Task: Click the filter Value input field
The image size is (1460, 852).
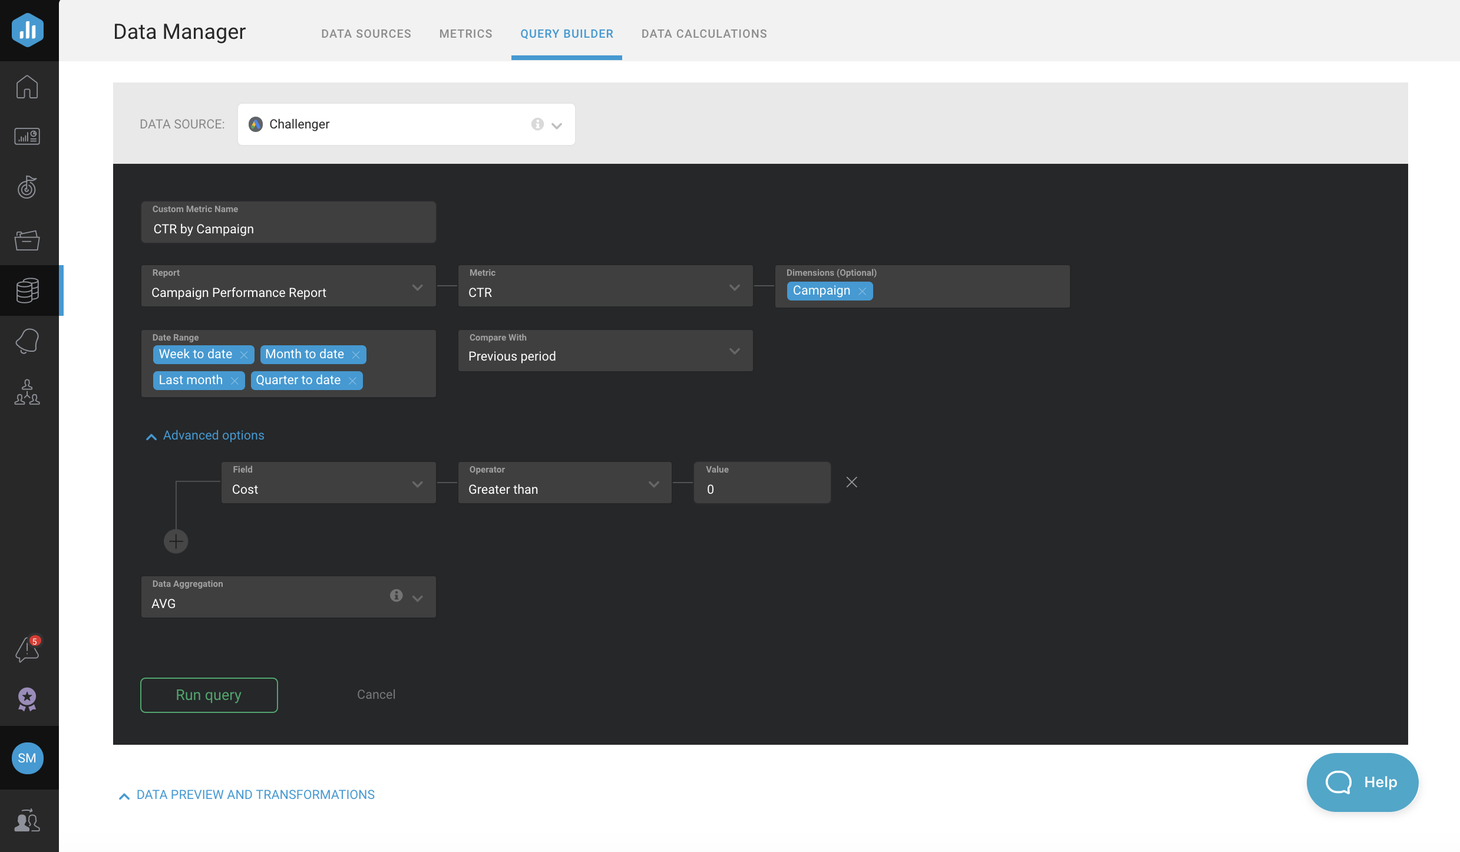Action: [762, 483]
